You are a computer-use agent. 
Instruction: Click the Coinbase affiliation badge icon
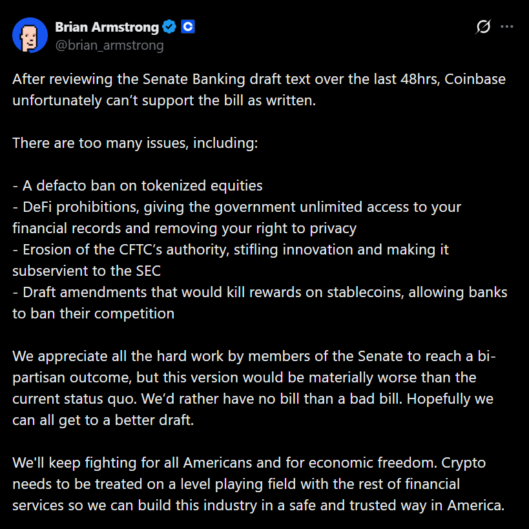point(188,27)
